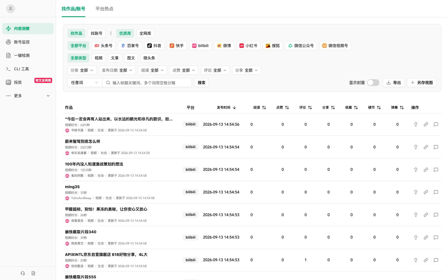Select the 找作品 option

pyautogui.click(x=76, y=33)
